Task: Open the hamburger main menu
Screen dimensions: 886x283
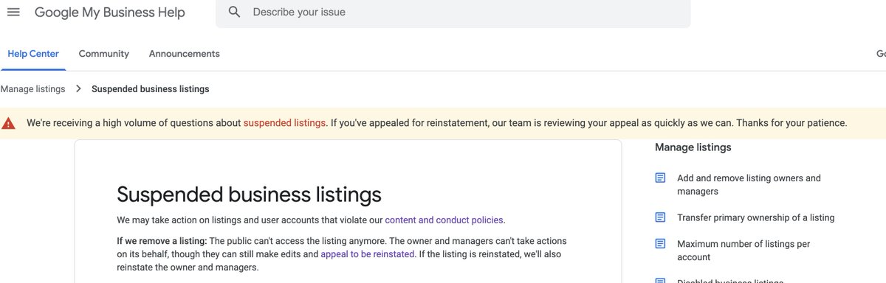Action: pos(13,12)
